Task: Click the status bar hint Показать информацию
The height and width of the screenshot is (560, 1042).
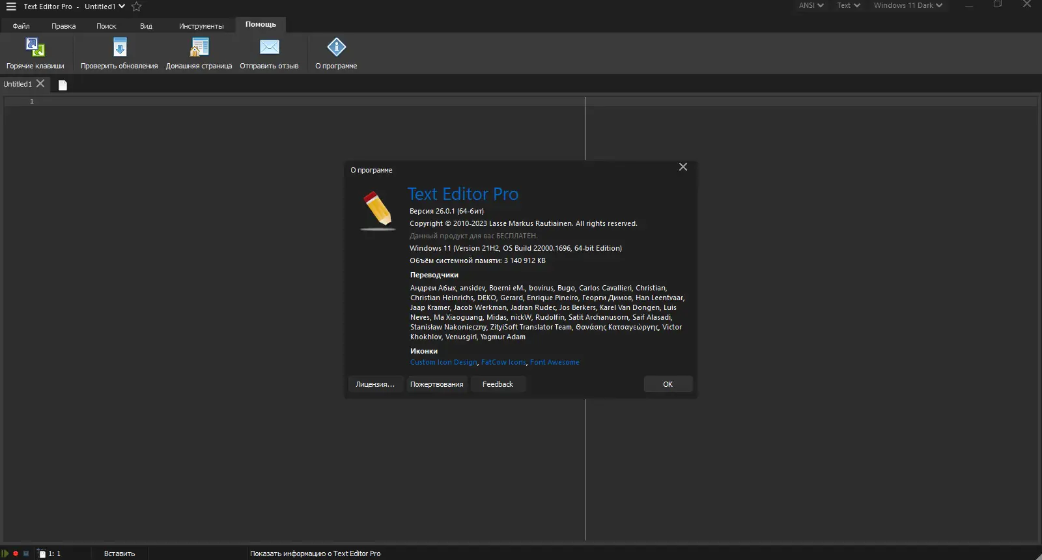Action: click(315, 553)
